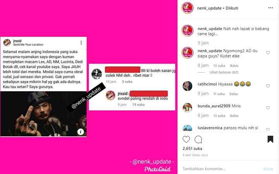Image resolution: width=279 pixels, height=174 pixels.
Task: Open comment bubble icon under post
Action: tap(198, 139)
